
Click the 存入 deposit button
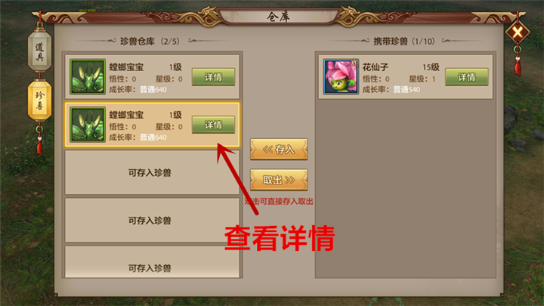point(279,150)
